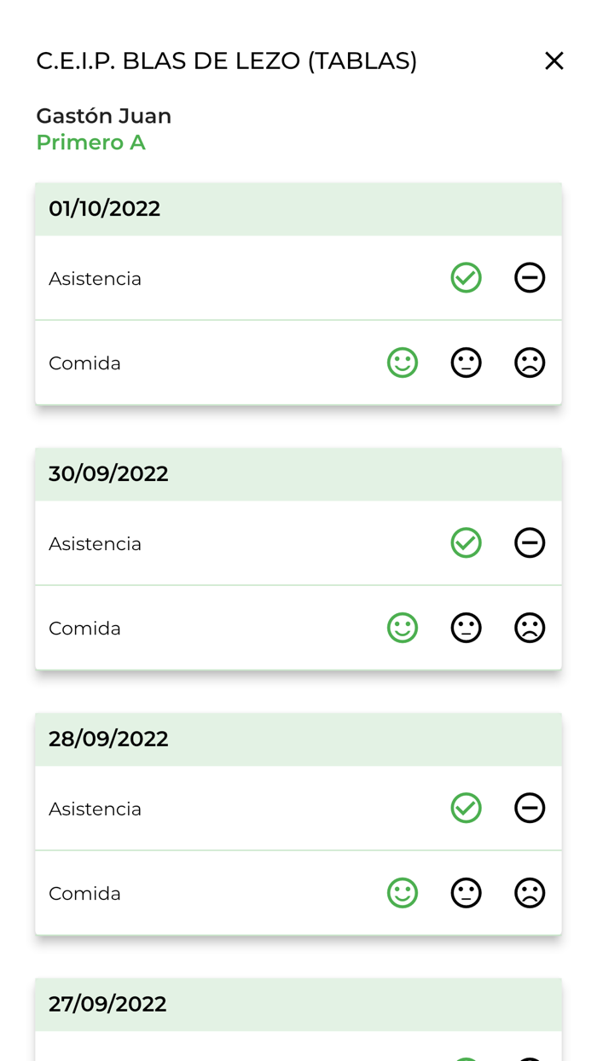Toggle the absence minus for 28/09/2022

[529, 808]
